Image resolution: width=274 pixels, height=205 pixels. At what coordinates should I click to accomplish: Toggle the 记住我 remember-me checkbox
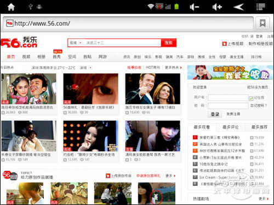click(x=251, y=98)
